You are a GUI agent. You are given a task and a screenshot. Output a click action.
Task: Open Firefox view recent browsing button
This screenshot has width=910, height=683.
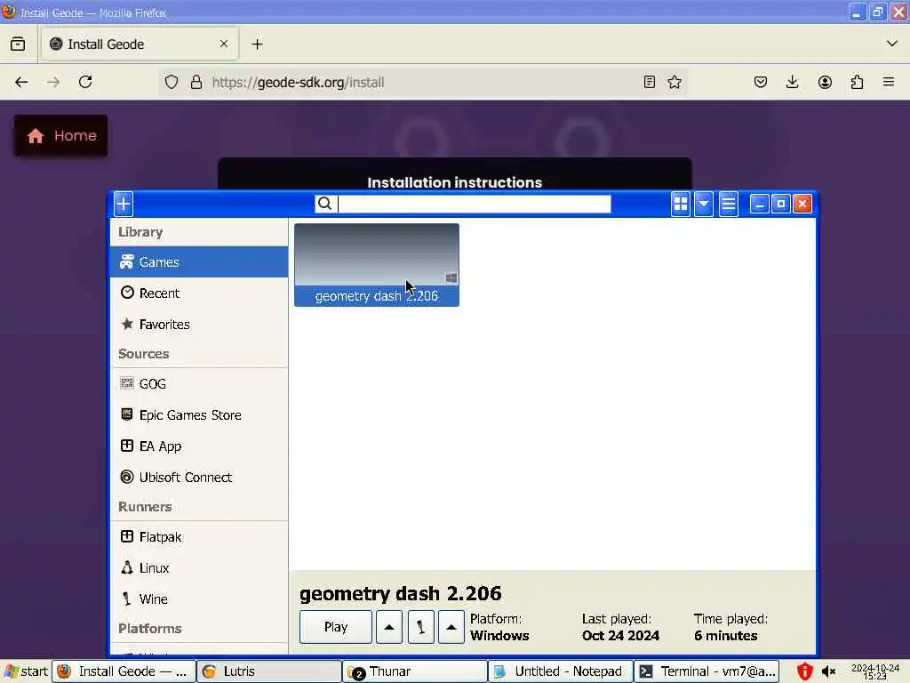coord(18,44)
